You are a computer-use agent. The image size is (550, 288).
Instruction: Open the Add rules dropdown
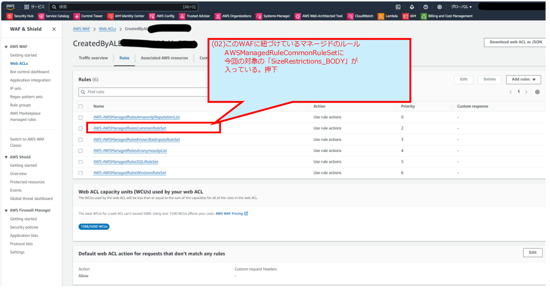coord(523,80)
